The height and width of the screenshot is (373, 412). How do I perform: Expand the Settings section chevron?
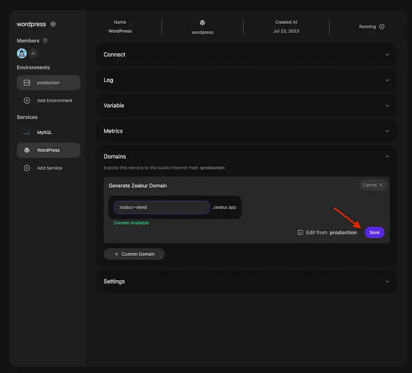(x=387, y=281)
